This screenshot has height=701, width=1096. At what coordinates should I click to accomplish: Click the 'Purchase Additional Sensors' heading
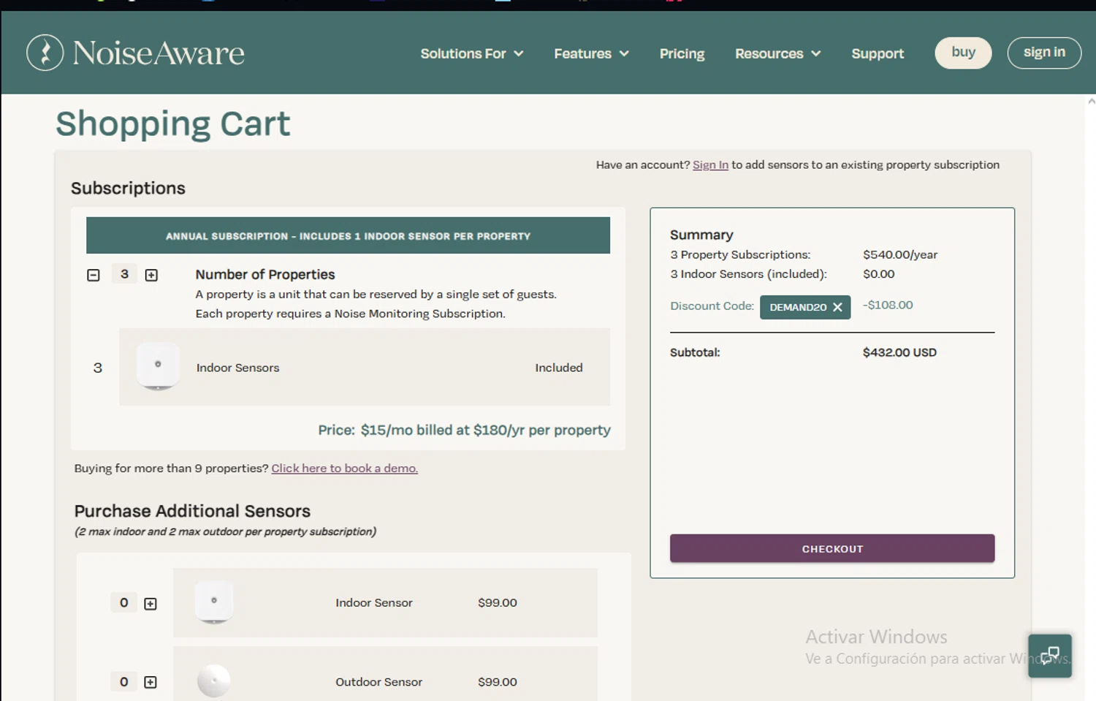(x=192, y=511)
